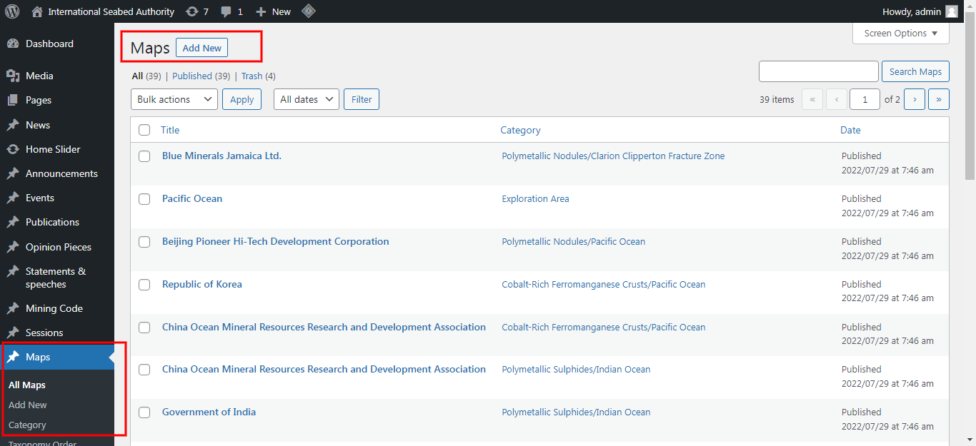Click the pin icon beside Events
This screenshot has height=446, width=976.
[12, 198]
